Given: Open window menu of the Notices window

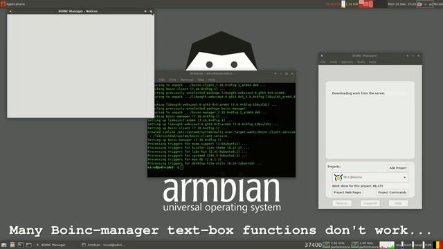Looking at the screenshot, I should (x=10, y=11).
